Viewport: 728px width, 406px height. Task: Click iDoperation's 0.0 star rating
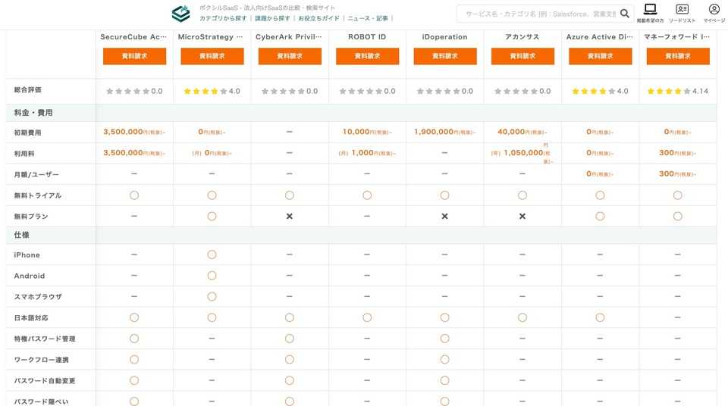[x=445, y=92]
